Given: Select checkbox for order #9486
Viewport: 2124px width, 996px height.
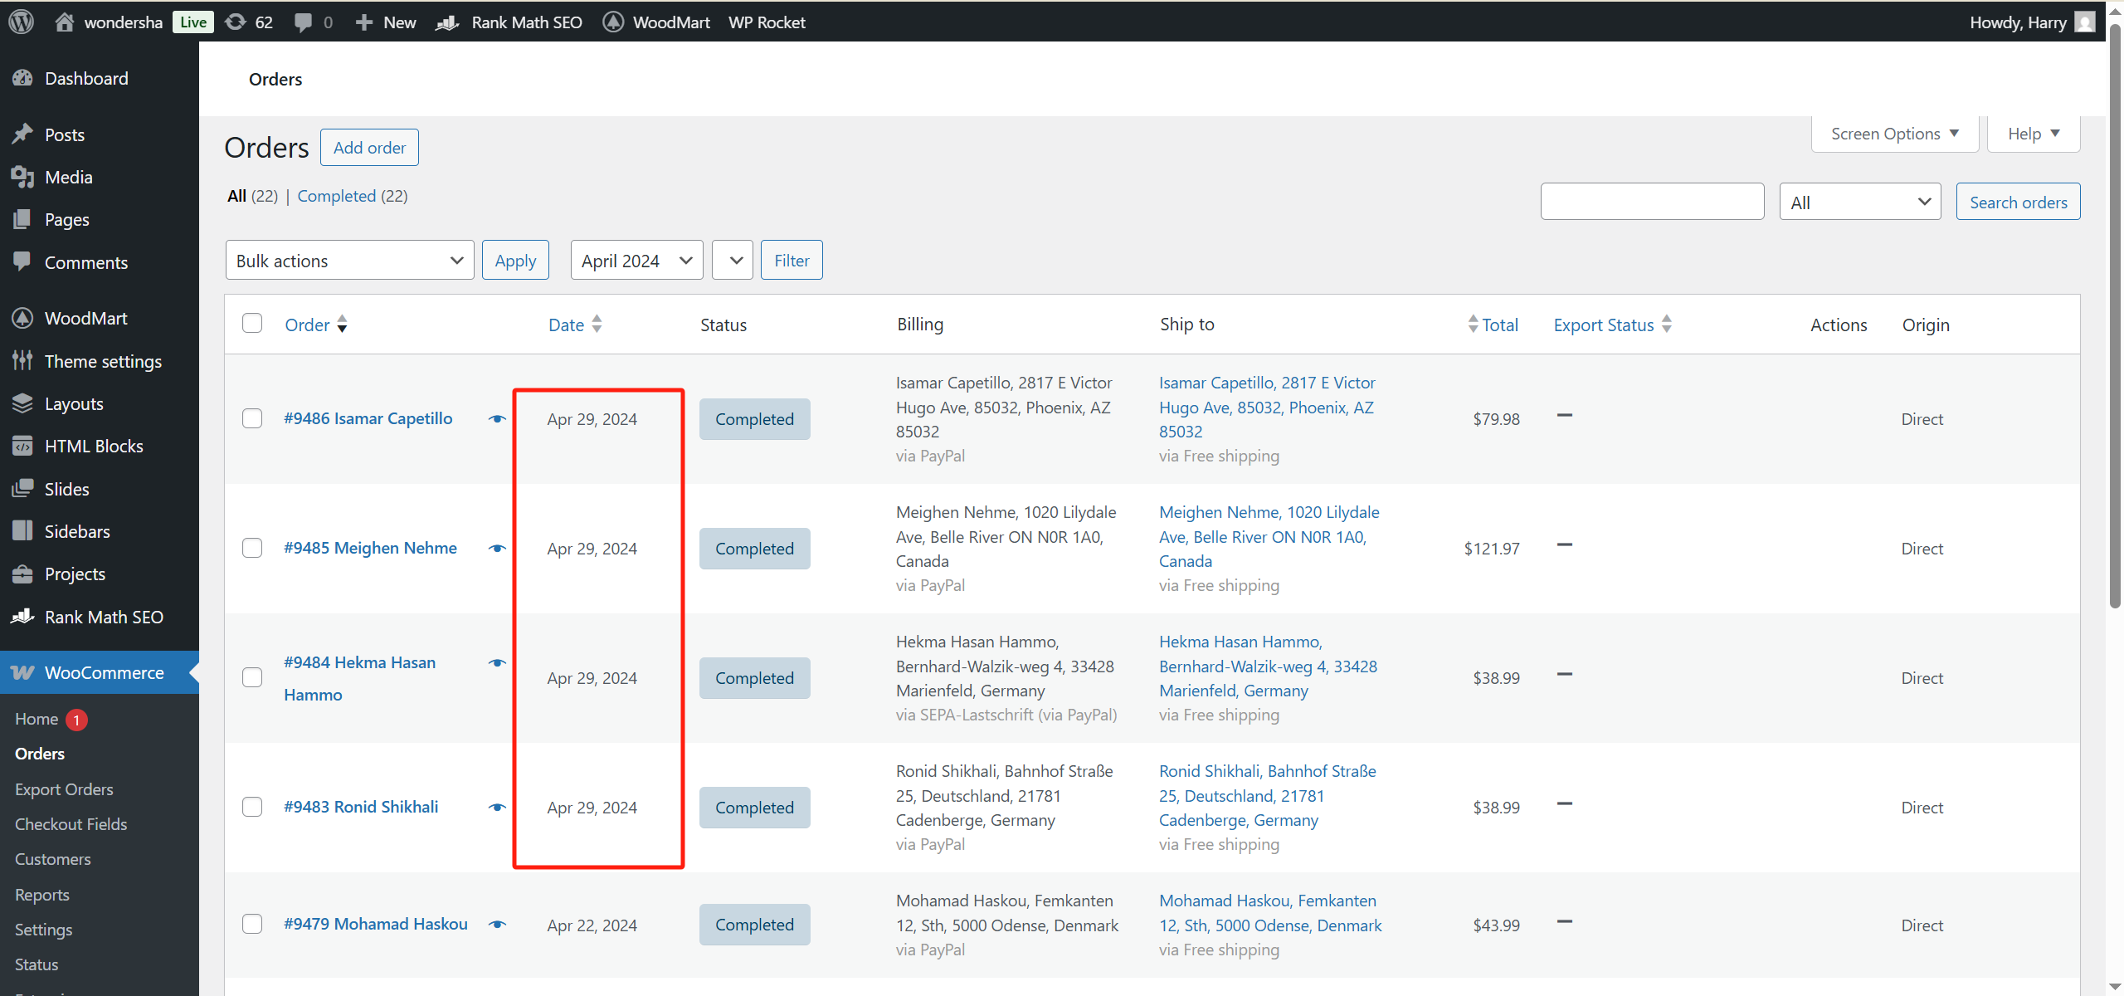Looking at the screenshot, I should pyautogui.click(x=252, y=418).
